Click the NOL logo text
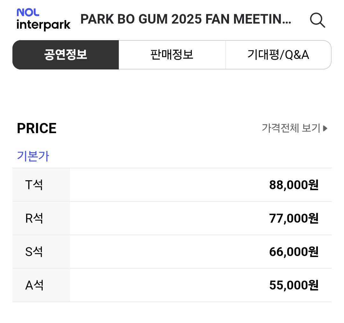344x323 pixels. point(28,12)
